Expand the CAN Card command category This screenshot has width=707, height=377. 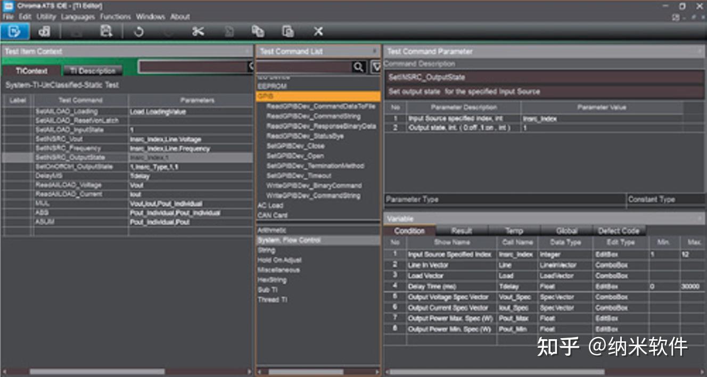point(273,215)
